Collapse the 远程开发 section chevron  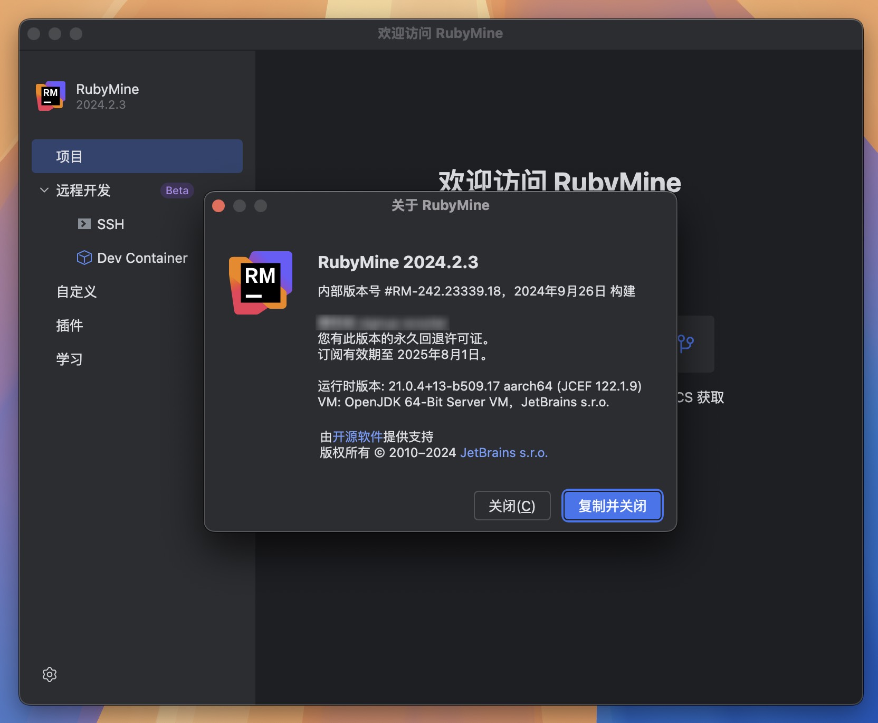(44, 190)
